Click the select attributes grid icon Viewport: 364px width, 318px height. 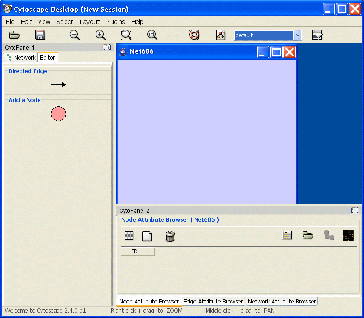pyautogui.click(x=129, y=236)
